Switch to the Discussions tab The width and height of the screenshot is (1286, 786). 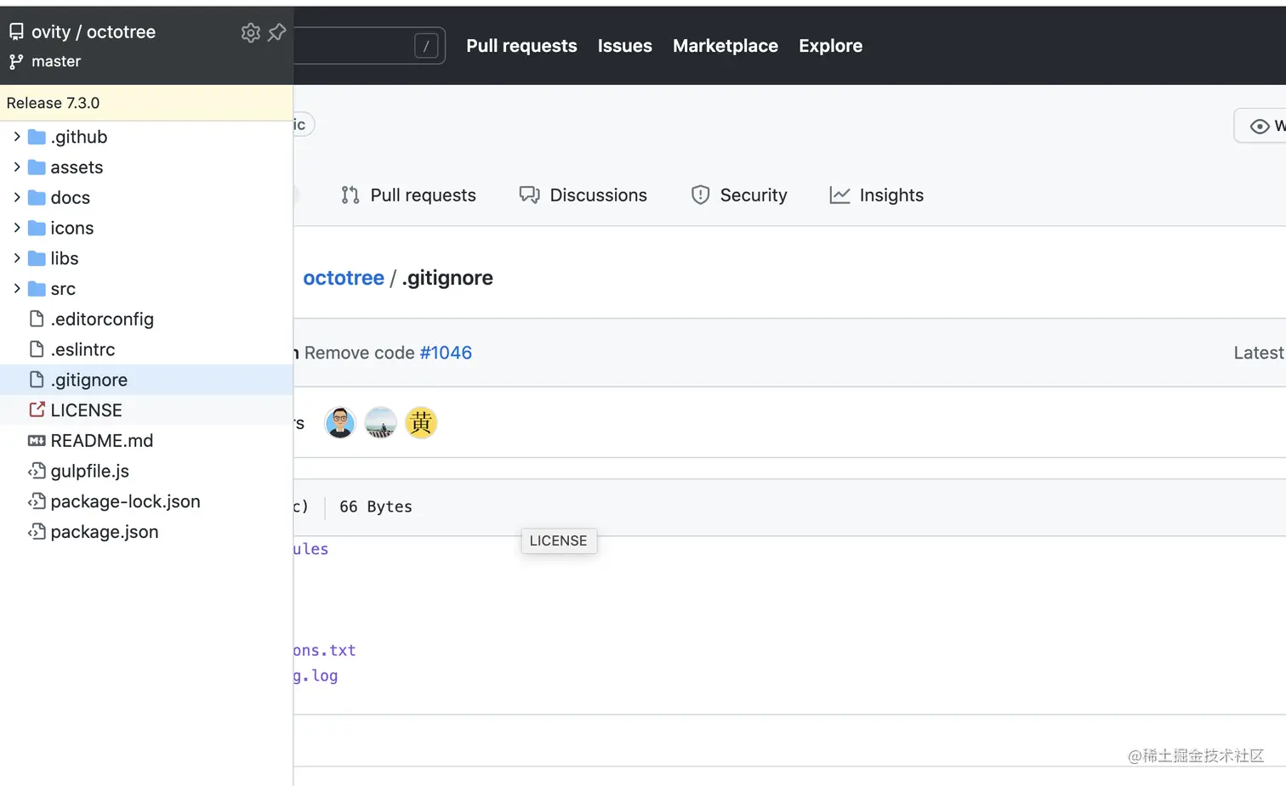(x=583, y=195)
